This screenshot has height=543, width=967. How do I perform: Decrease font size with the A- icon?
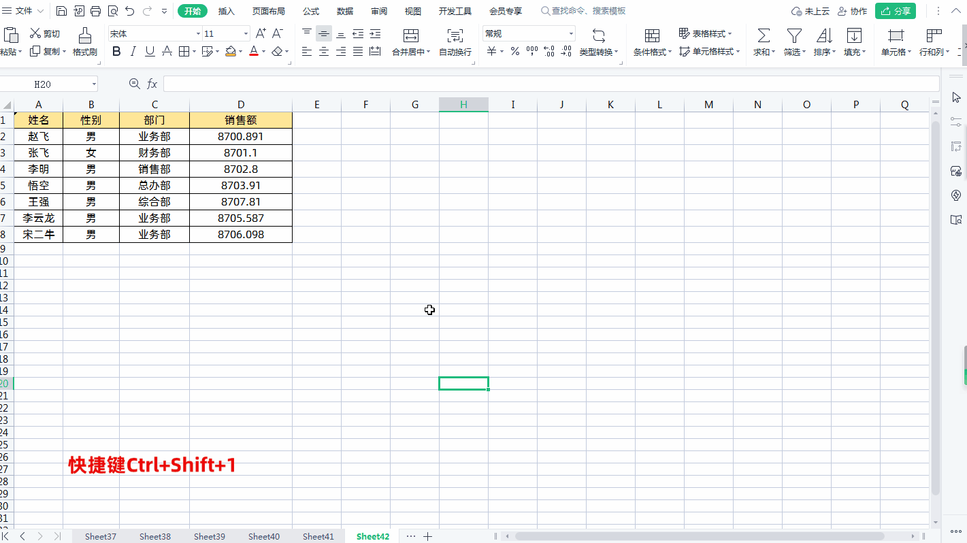coord(277,33)
